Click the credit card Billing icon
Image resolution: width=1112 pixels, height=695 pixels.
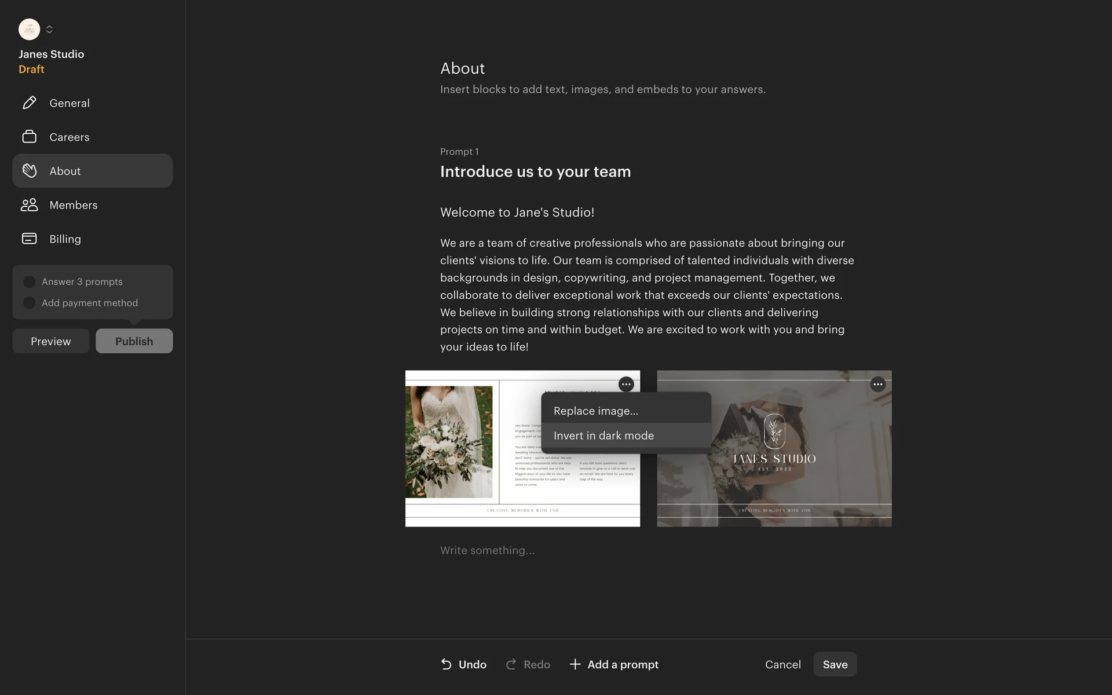pyautogui.click(x=30, y=239)
